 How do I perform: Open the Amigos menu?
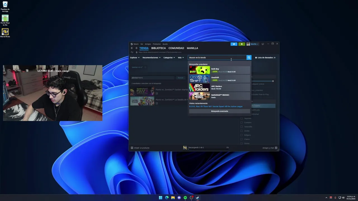pyautogui.click(x=148, y=44)
